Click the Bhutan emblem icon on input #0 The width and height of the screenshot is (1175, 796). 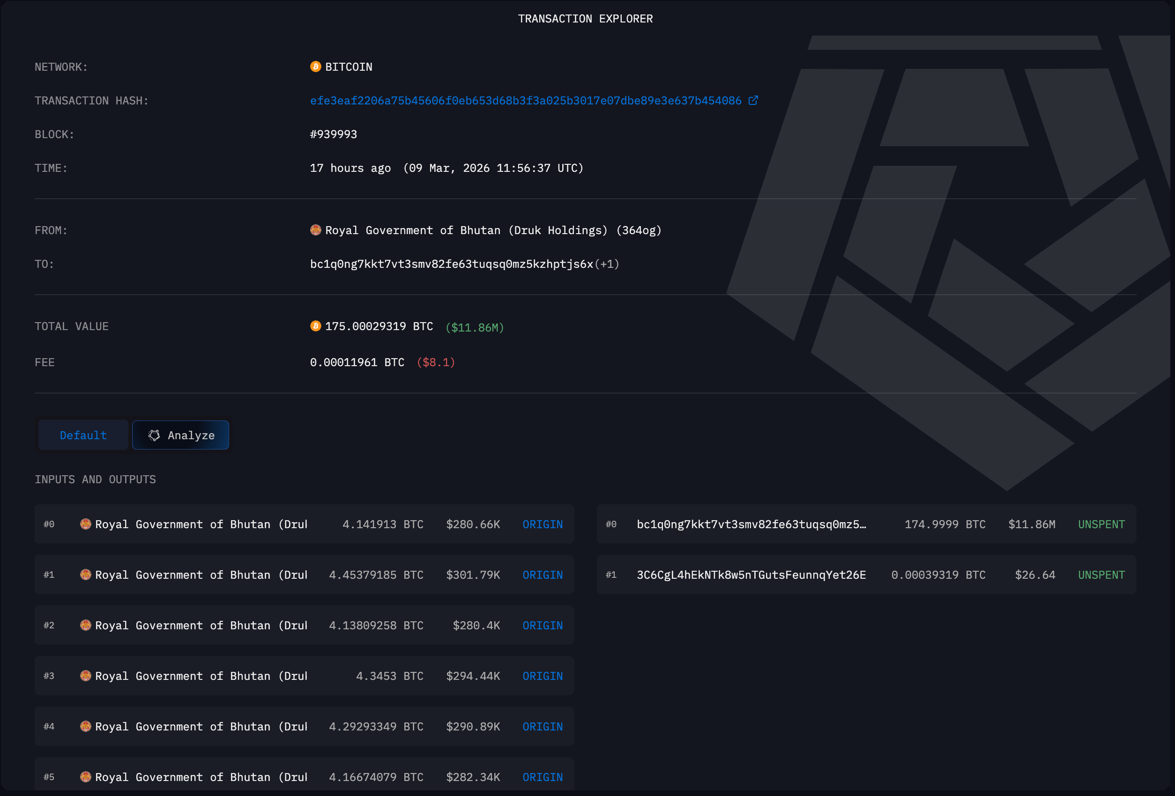pos(85,524)
